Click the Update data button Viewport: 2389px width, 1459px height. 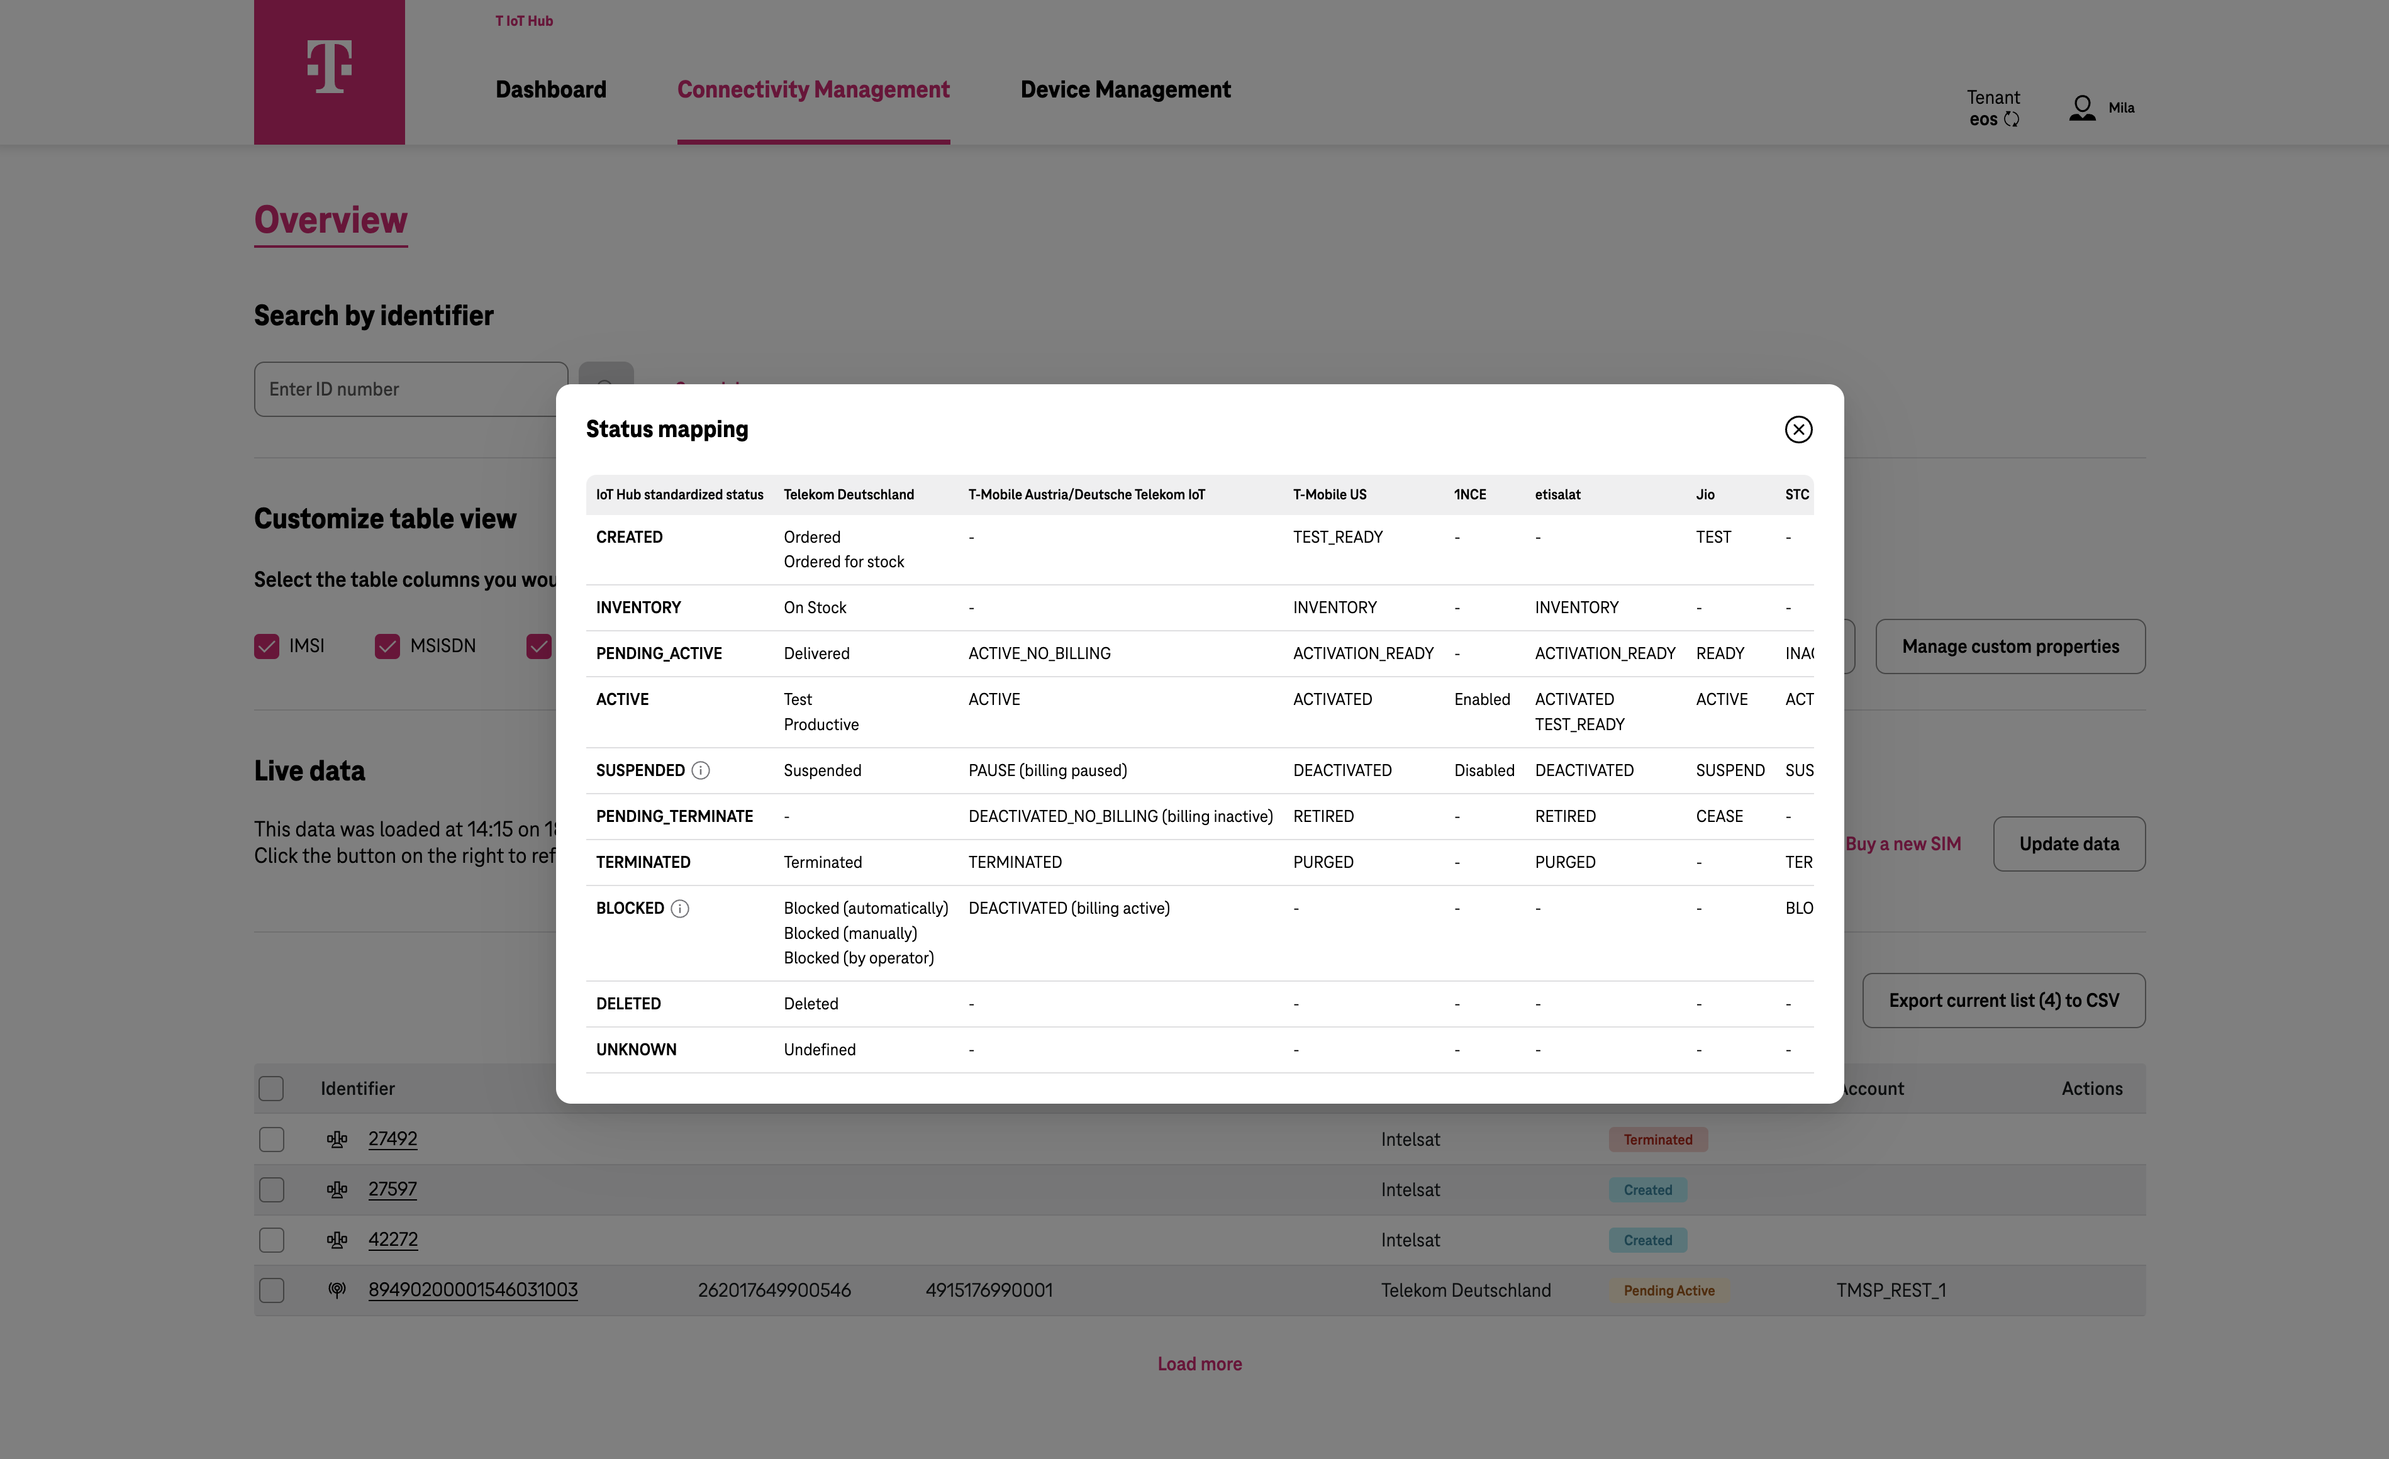coord(2069,843)
